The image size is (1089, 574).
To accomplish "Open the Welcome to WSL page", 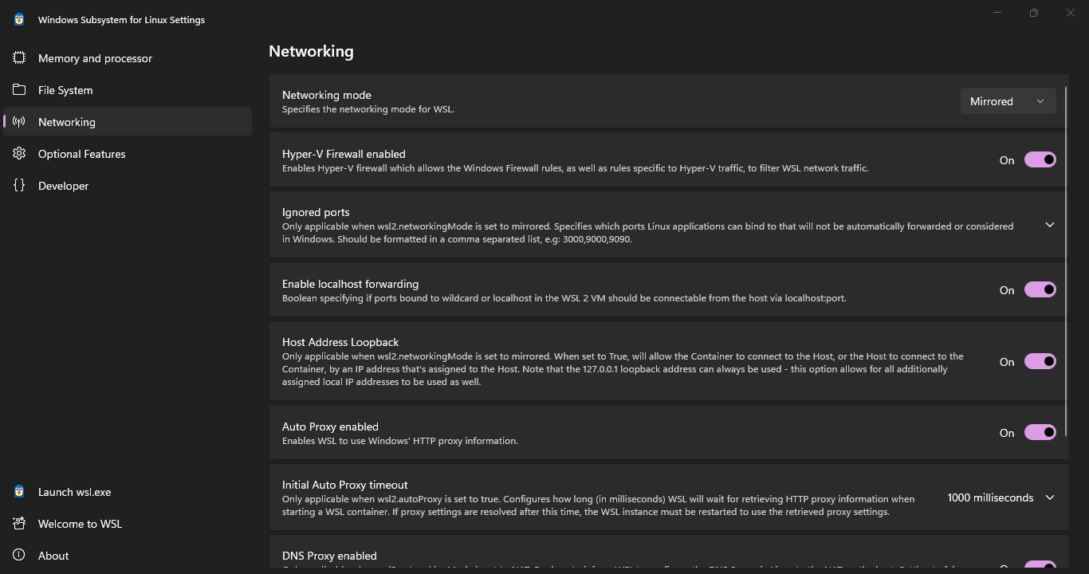I will [80, 524].
